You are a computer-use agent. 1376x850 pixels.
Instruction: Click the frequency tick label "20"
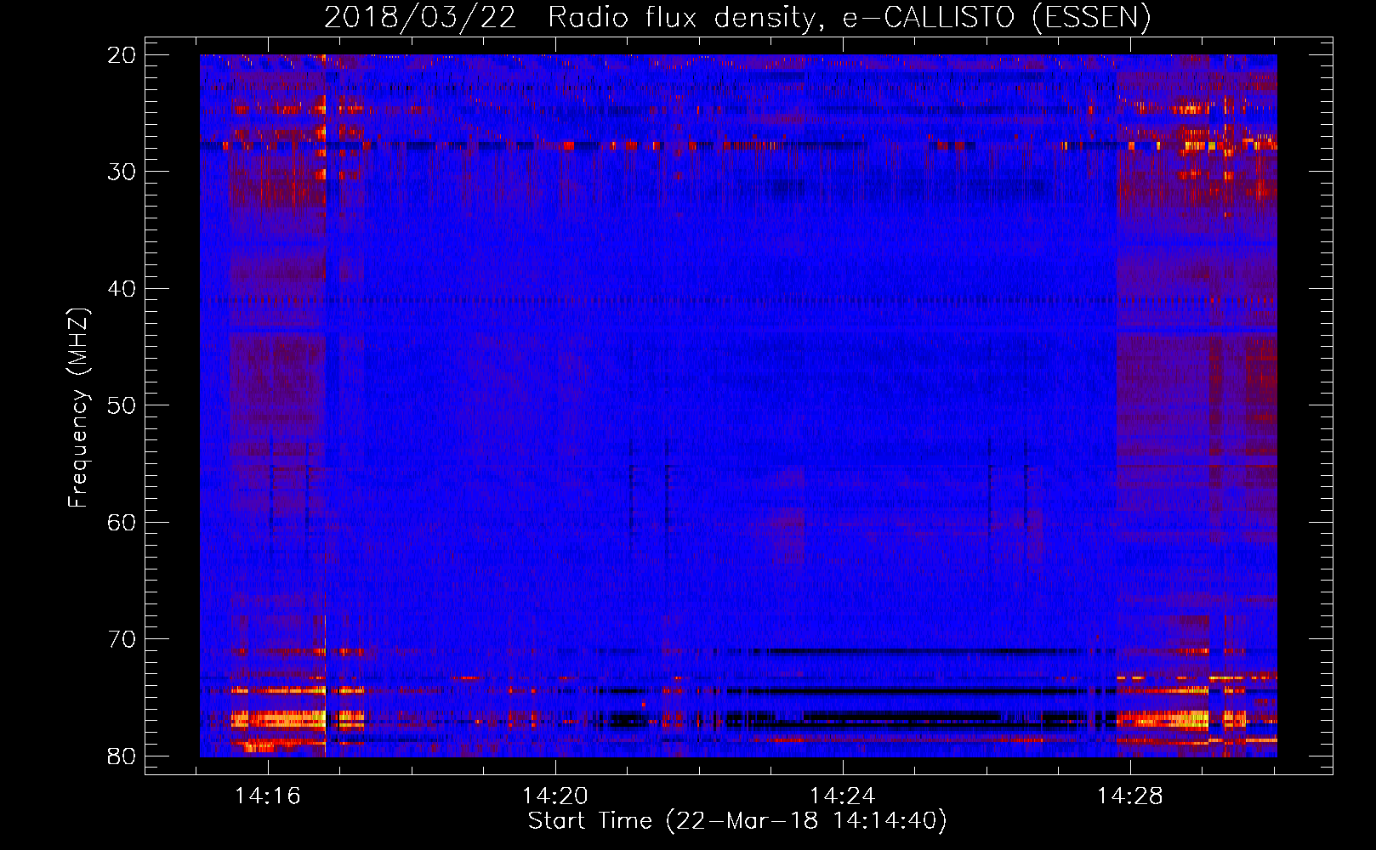click(122, 55)
